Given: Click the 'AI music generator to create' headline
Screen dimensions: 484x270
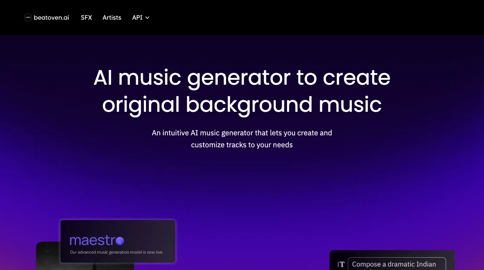Looking at the screenshot, I should point(242,77).
